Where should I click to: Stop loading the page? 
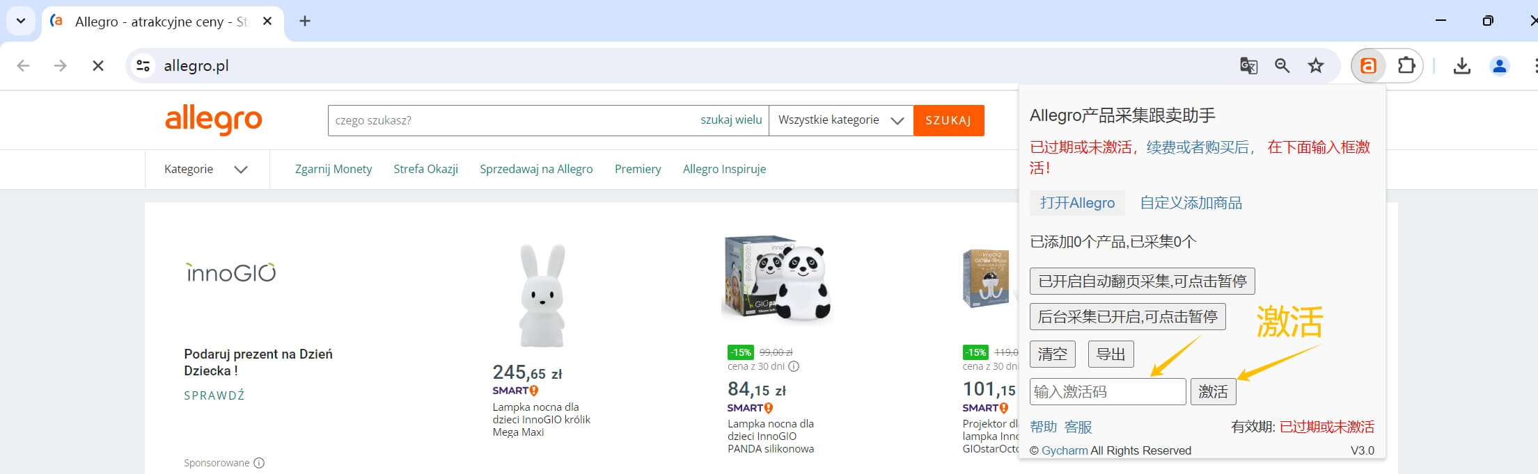(98, 66)
